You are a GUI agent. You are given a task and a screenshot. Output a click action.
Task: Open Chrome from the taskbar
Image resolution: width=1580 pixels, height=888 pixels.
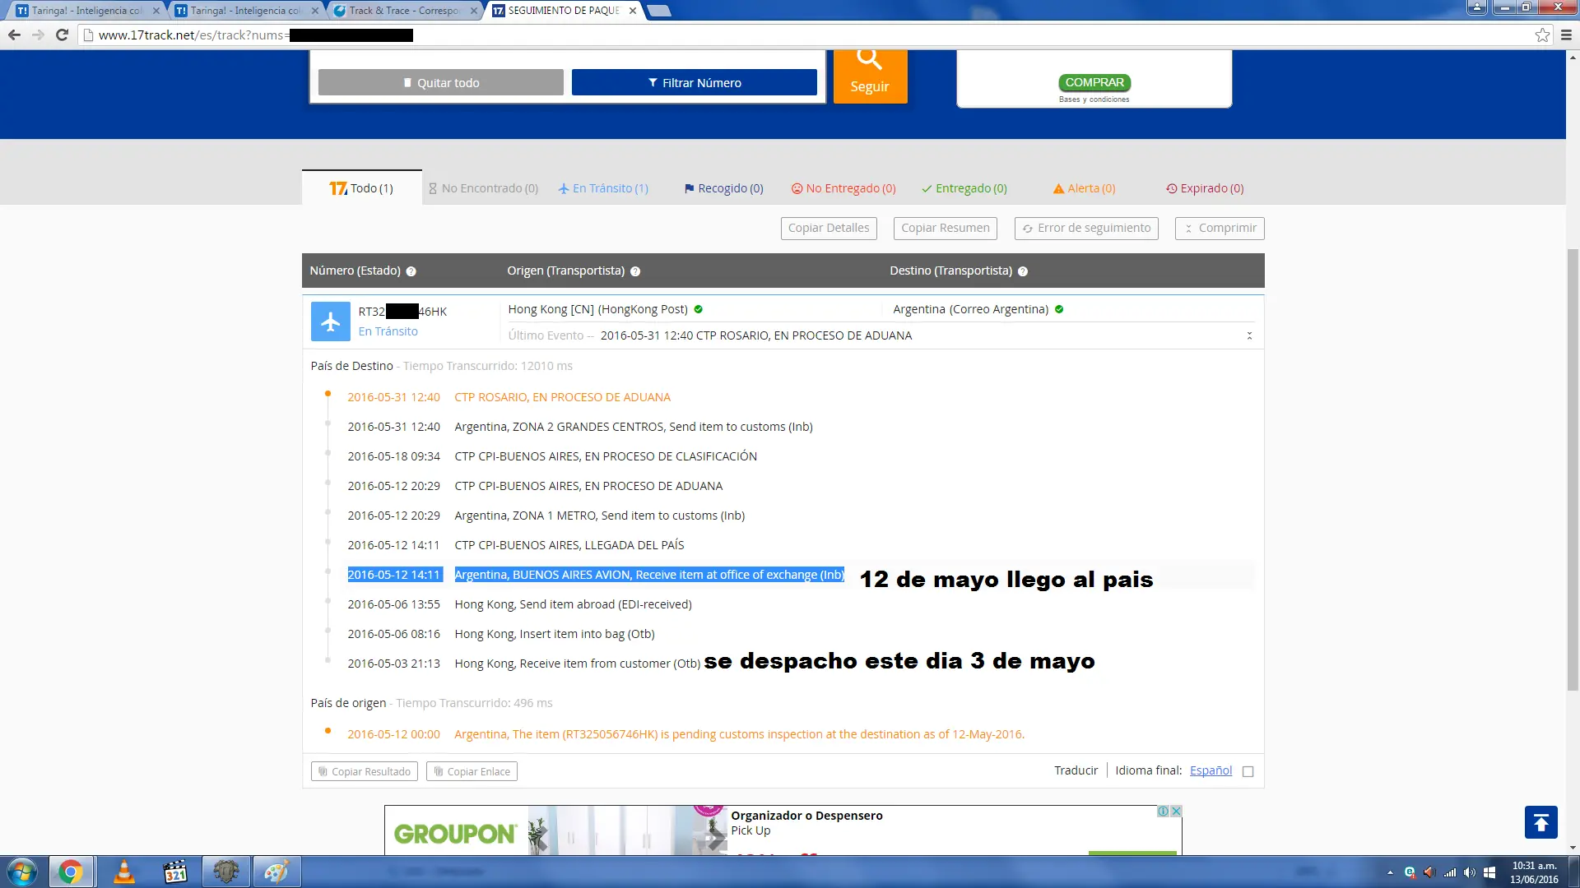pos(71,872)
